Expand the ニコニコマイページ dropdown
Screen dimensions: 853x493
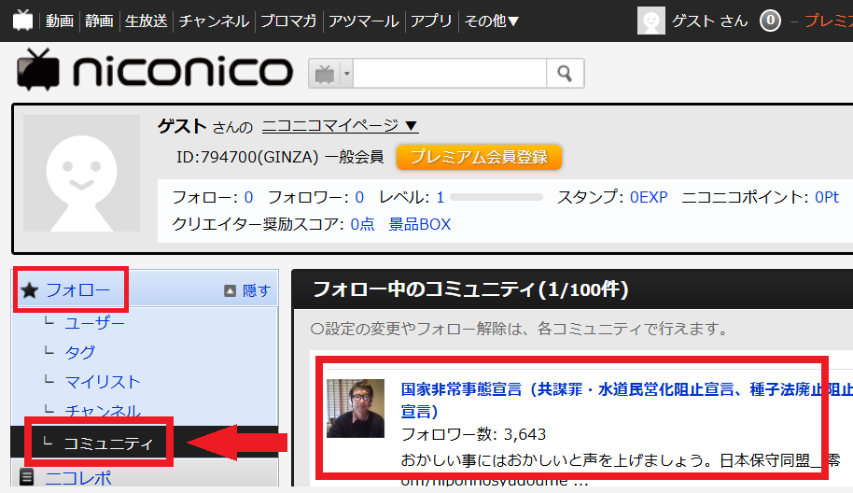click(x=340, y=126)
